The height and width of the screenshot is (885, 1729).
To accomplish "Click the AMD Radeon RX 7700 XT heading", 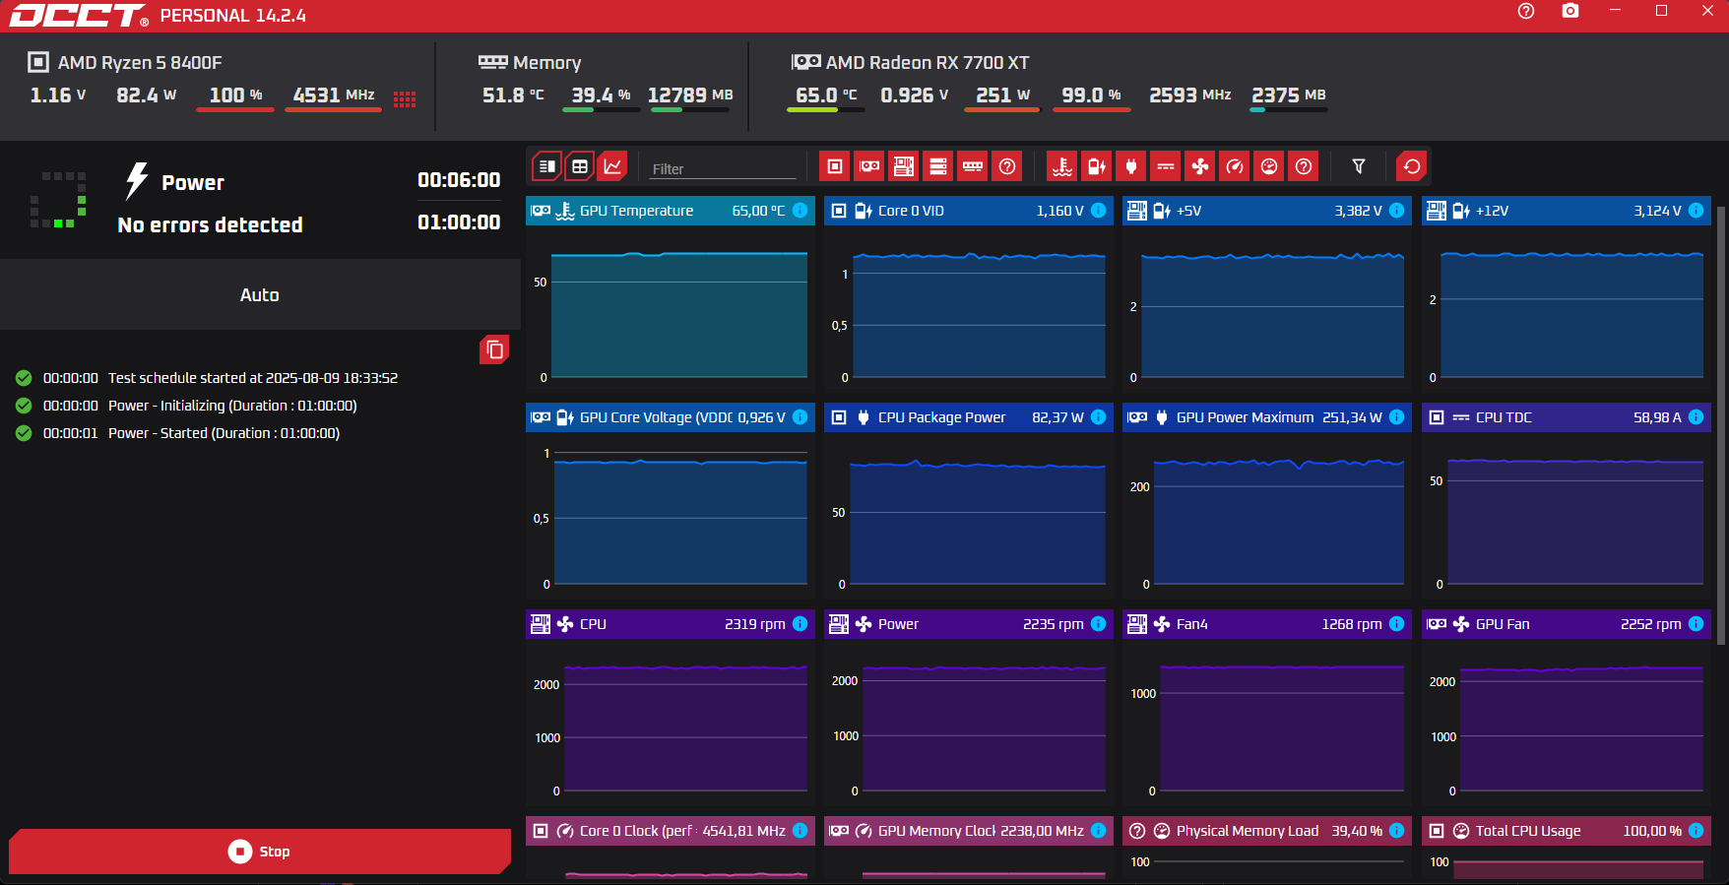I will 928,63.
